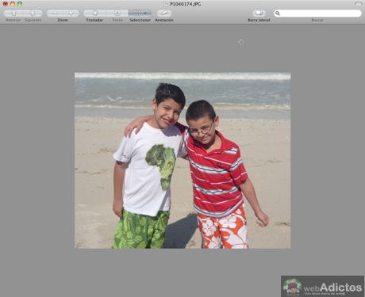Viewport: 365px width, 297px height.
Task: Select the Trasladar hand tool
Action: pyautogui.click(x=94, y=13)
